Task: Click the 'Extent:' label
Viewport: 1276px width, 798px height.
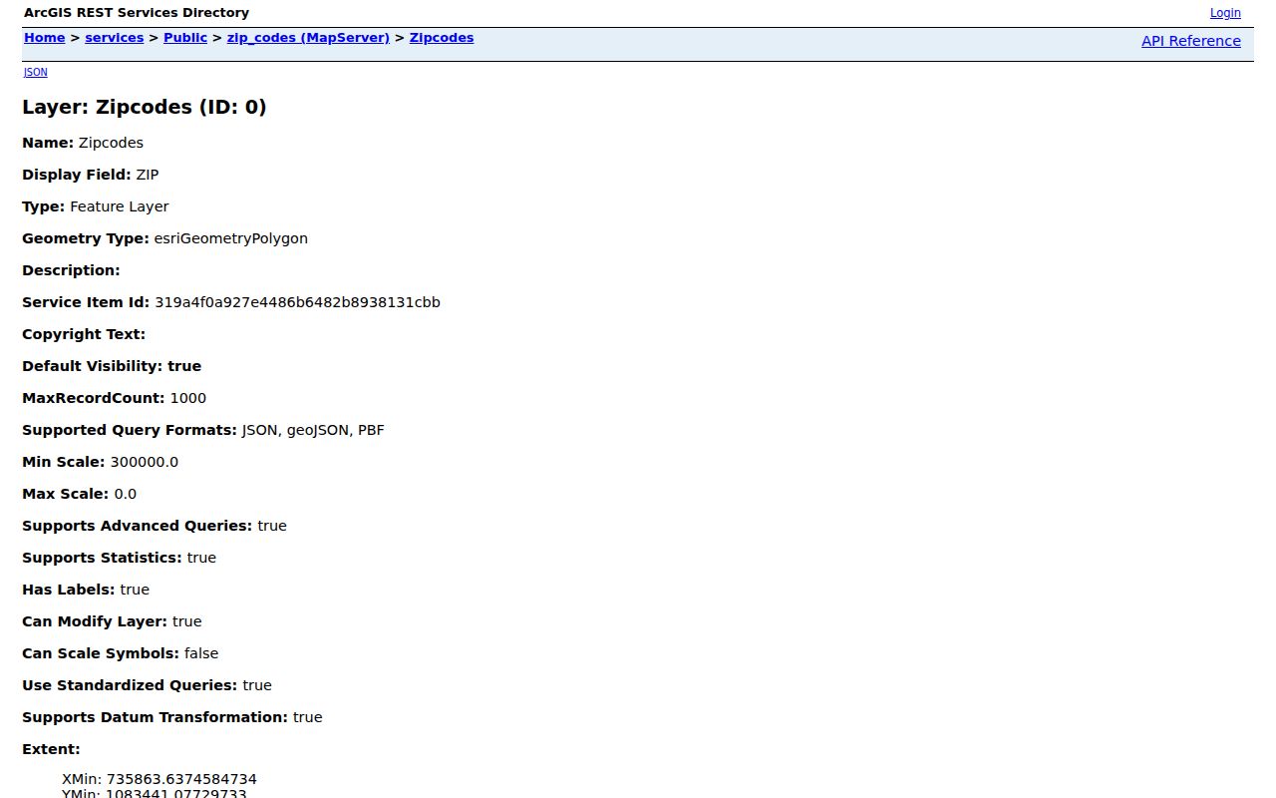Action: [51, 749]
